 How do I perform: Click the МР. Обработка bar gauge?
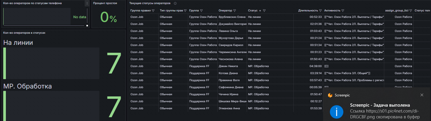[x=51, y=106]
